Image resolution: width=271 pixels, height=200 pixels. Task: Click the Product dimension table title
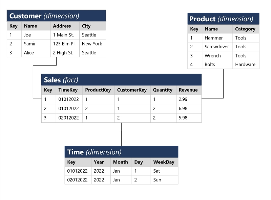pyautogui.click(x=221, y=19)
